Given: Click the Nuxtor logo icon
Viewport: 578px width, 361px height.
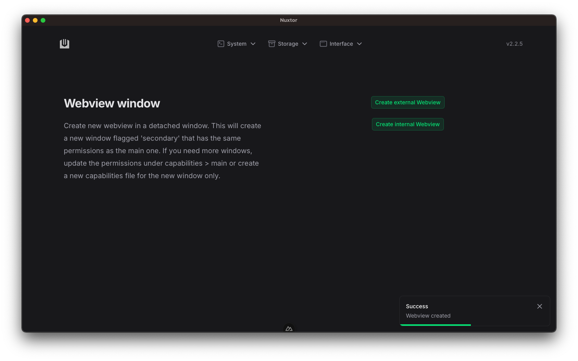Looking at the screenshot, I should 65,44.
